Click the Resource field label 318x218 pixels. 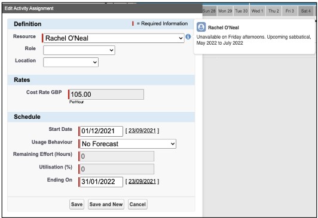coord(25,36)
